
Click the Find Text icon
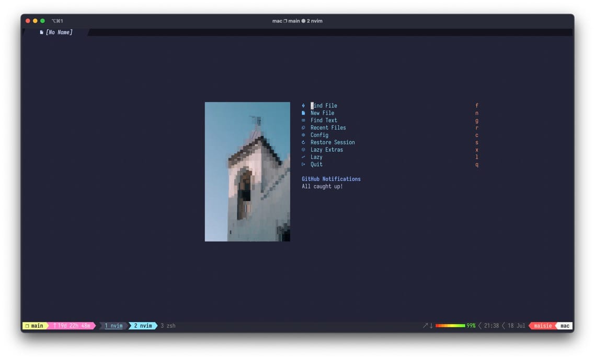[x=303, y=121]
